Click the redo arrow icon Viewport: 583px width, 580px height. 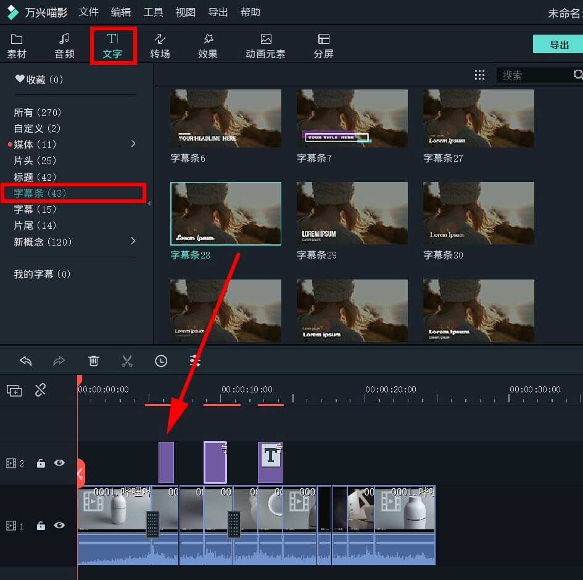pos(59,361)
